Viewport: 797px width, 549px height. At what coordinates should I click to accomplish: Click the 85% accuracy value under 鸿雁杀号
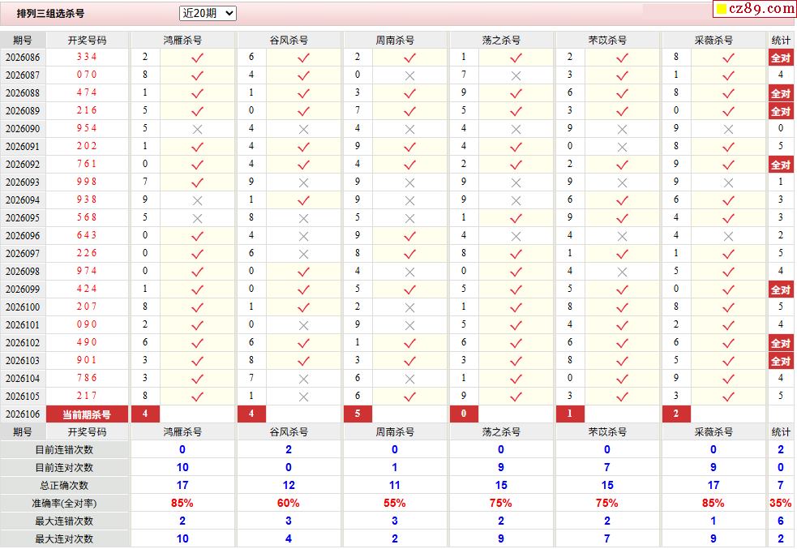click(x=182, y=503)
